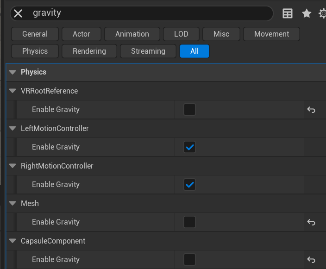This screenshot has width=326, height=269.
Task: Open the property matrix table view
Action: pyautogui.click(x=288, y=13)
